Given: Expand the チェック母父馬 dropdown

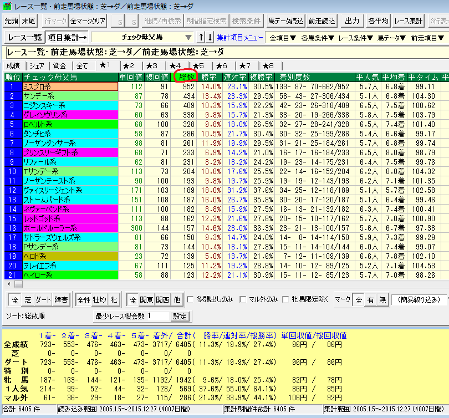Looking at the screenshot, I should point(188,38).
